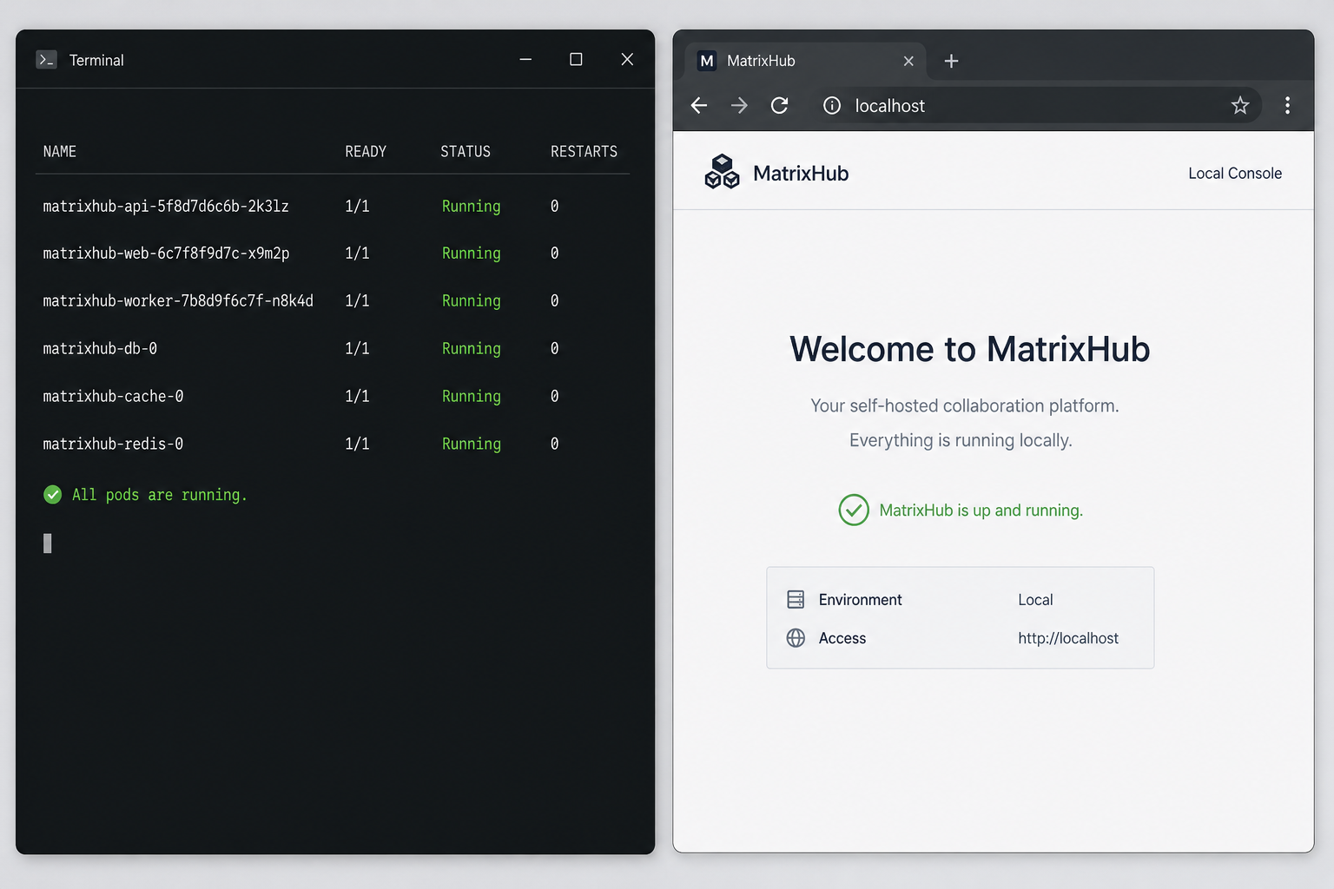Click the restarts 0 value for matrixhub-web
The width and height of the screenshot is (1334, 889).
click(554, 254)
